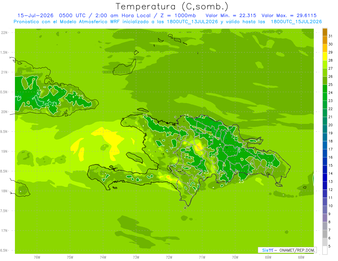Click the title 'Temperatura (C,somb.)'

click(172, 6)
